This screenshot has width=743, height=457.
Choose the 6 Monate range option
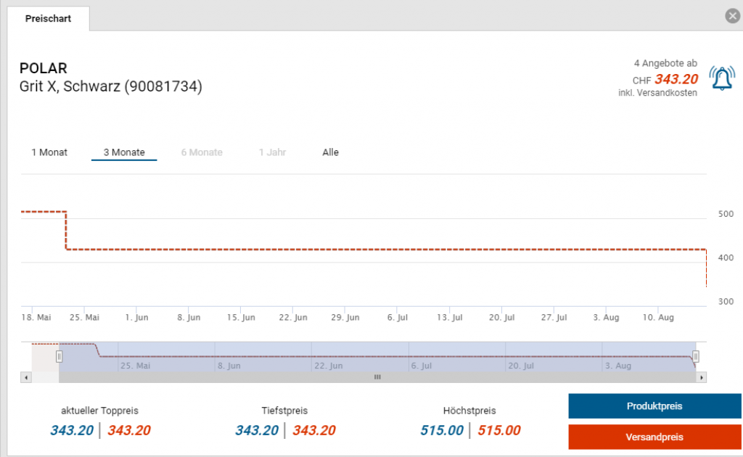point(202,152)
